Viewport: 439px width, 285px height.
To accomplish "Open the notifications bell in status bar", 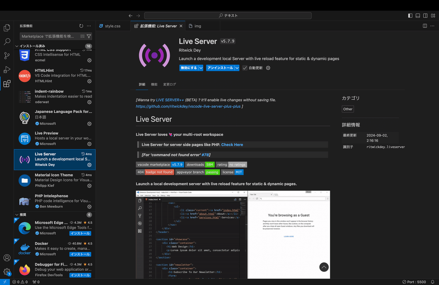I will 433,282.
